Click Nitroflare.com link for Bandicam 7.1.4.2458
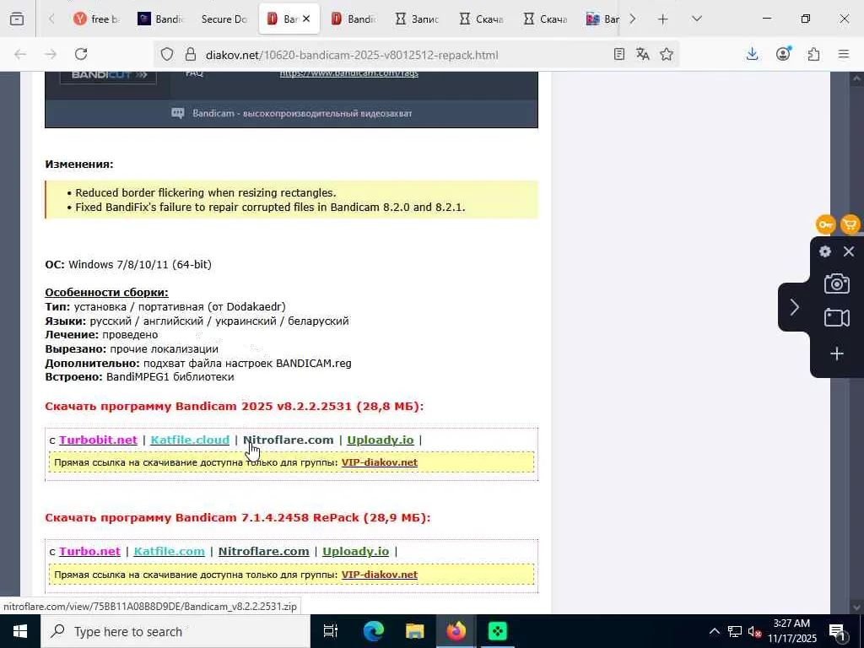 coord(263,551)
